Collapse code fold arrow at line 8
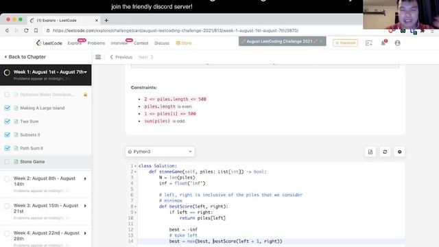The image size is (439, 247). click(136, 207)
